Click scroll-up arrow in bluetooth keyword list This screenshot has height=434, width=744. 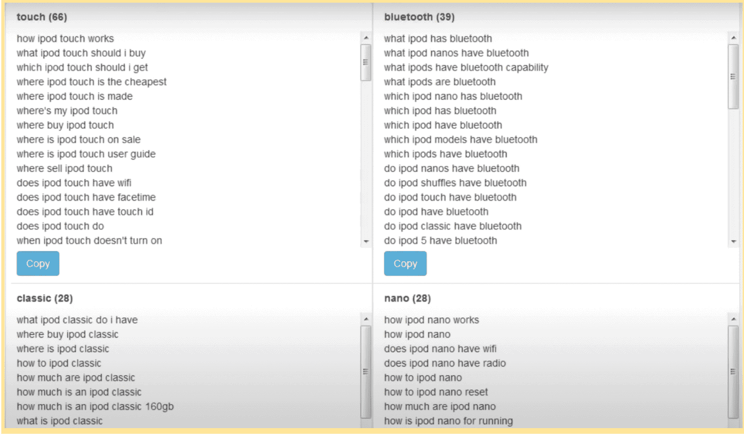[x=733, y=38]
